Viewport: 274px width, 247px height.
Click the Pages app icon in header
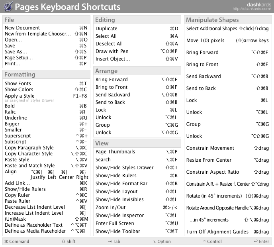pyautogui.click(x=8, y=6)
